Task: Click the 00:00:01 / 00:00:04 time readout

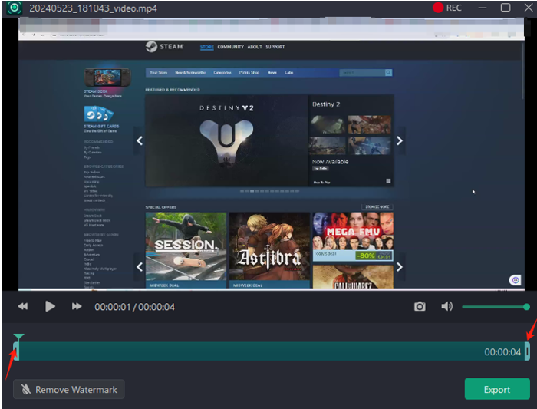Action: point(134,307)
